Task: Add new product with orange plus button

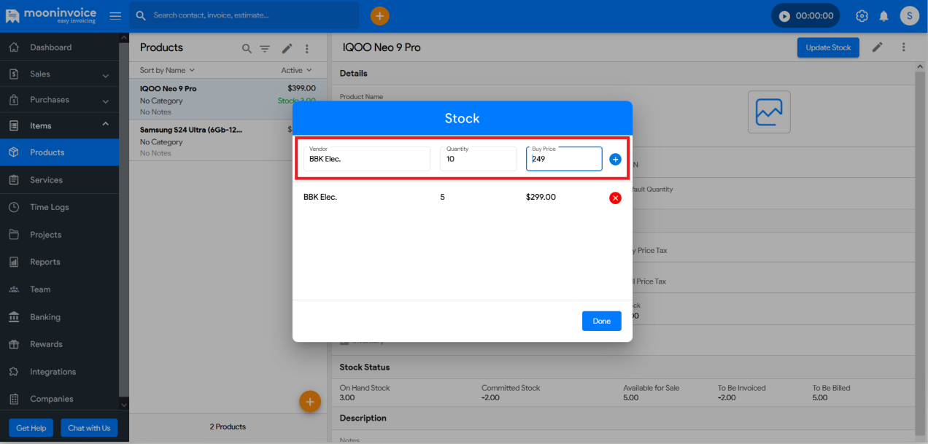Action: (x=310, y=401)
